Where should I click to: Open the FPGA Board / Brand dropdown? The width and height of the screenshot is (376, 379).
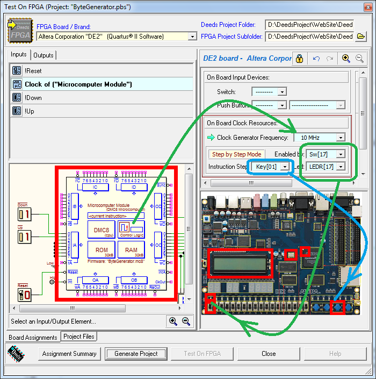192,37
